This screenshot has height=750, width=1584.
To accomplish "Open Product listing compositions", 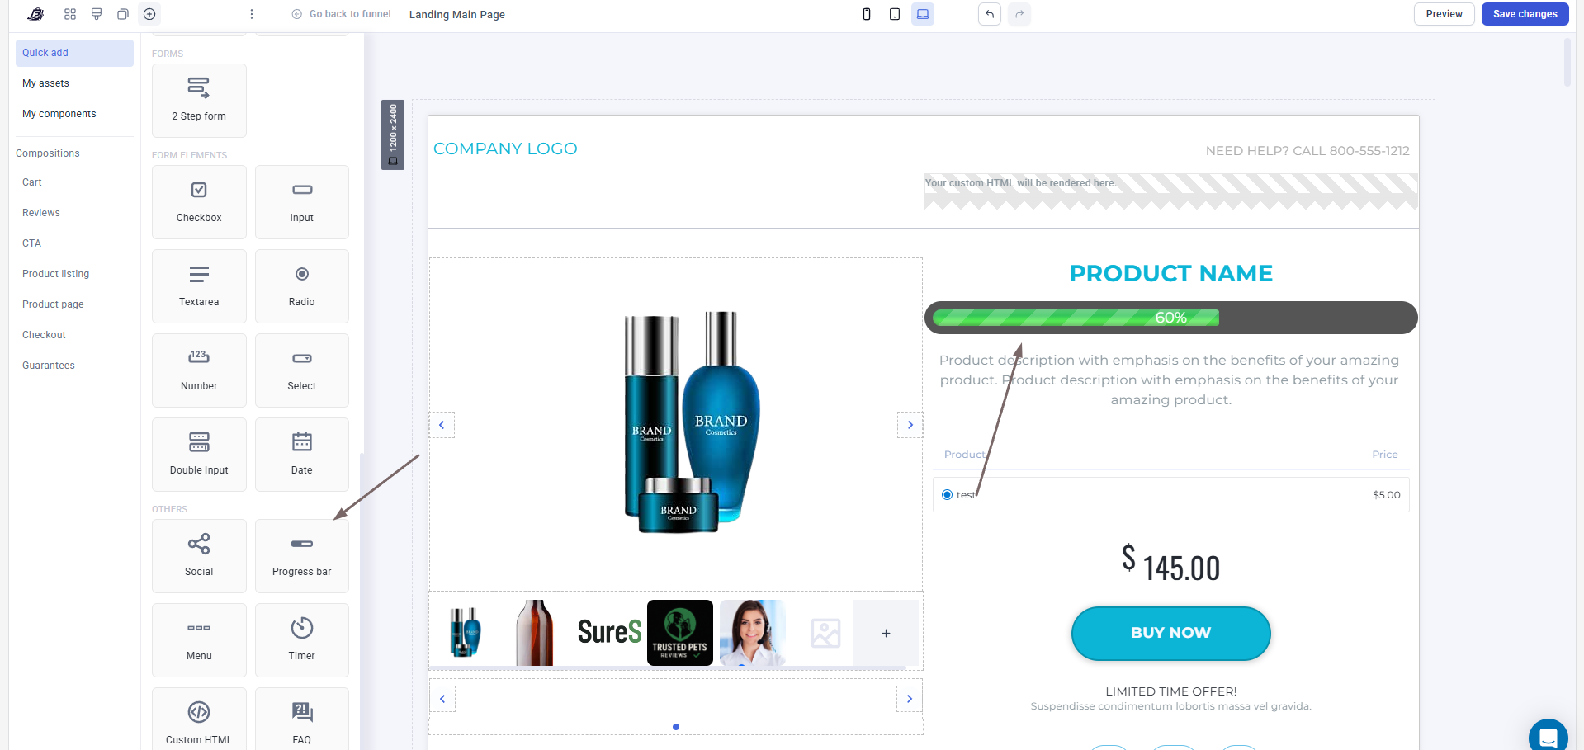I will [56, 274].
